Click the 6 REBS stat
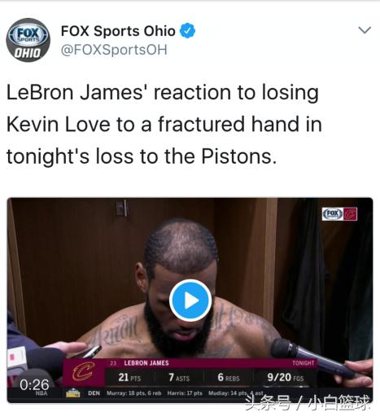 click(229, 377)
